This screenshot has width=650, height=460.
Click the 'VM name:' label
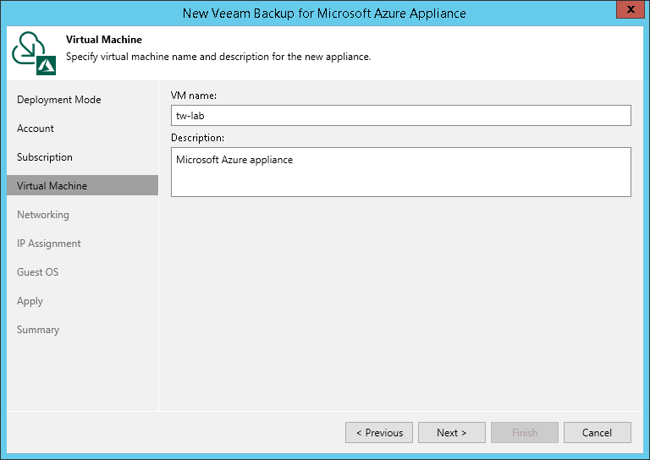pos(194,96)
